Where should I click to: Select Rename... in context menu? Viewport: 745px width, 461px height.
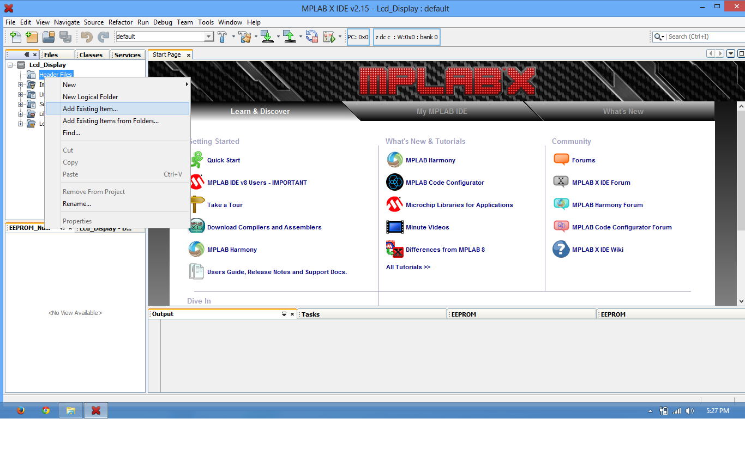[117, 203]
